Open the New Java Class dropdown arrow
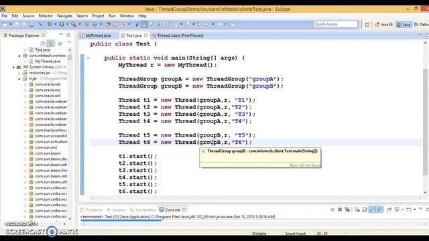Viewport: 429px width, 241px height. pyautogui.click(x=101, y=24)
